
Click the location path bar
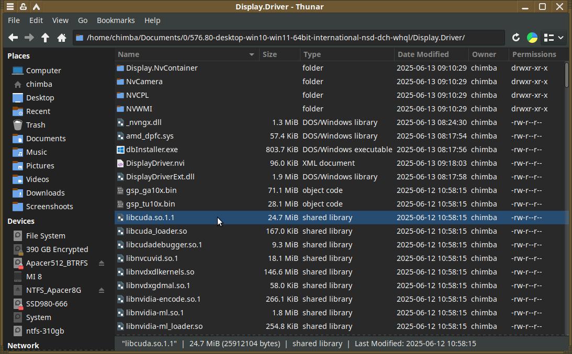click(x=288, y=38)
